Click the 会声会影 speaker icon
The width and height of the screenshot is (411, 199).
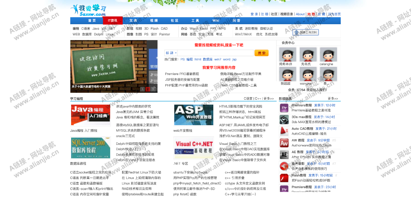284,166
